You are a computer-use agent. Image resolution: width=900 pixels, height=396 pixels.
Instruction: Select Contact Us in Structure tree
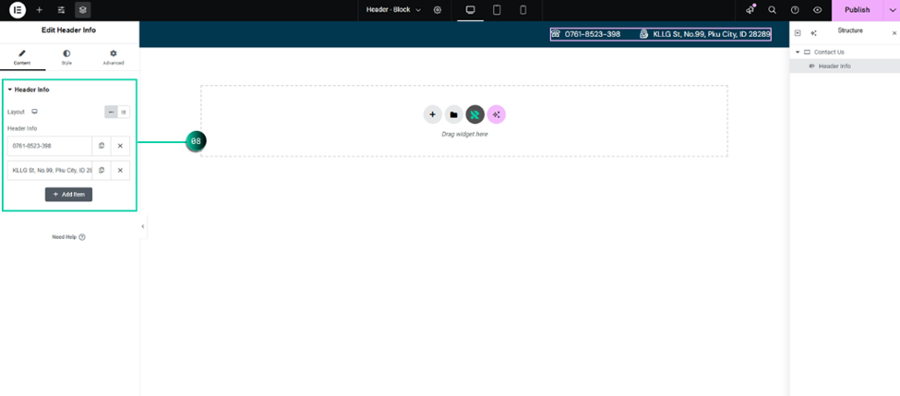(829, 53)
